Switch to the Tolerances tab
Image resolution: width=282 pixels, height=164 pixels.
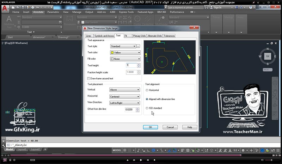169,36
